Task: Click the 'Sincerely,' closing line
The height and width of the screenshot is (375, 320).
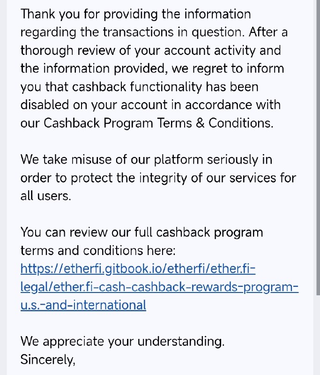Action: pyautogui.click(x=48, y=360)
